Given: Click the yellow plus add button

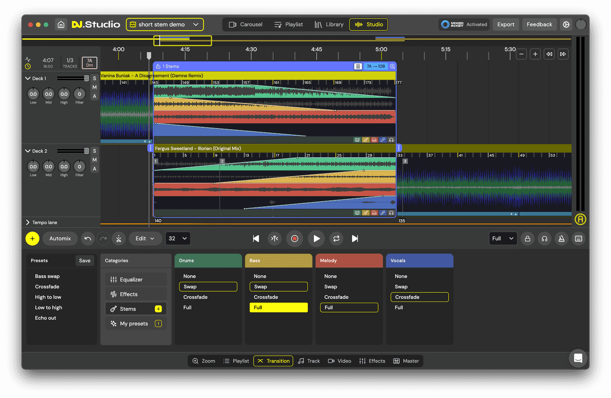Looking at the screenshot, I should [x=32, y=239].
